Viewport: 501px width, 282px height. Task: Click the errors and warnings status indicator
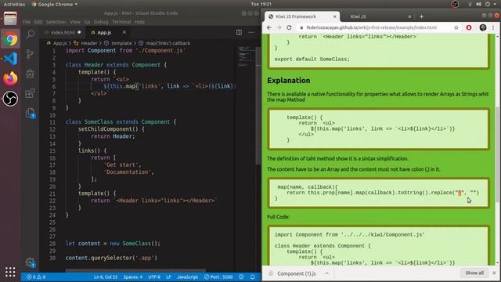tap(36, 277)
